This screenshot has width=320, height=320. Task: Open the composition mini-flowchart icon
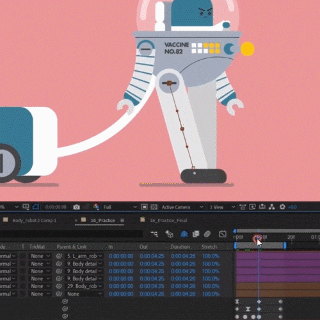tap(154, 234)
